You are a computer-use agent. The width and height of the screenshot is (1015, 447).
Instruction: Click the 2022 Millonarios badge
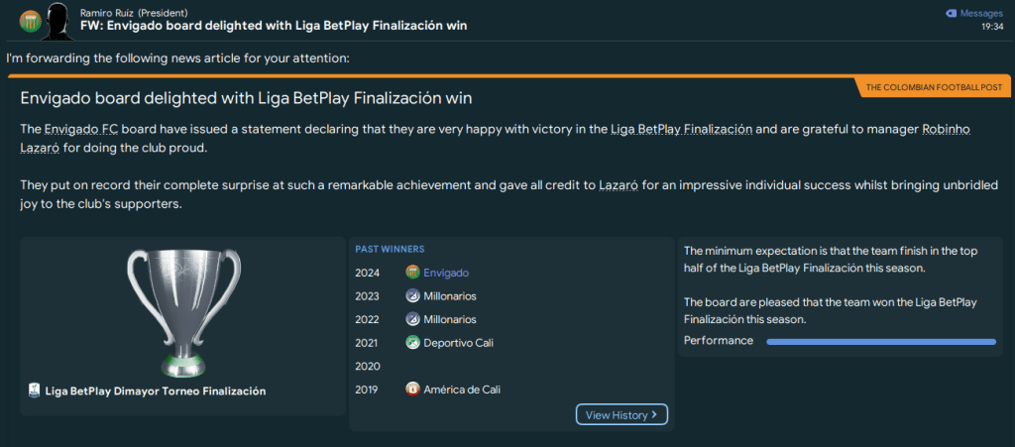coord(412,319)
